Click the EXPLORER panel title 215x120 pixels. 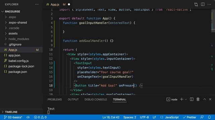pyautogui.click(x=12, y=4)
